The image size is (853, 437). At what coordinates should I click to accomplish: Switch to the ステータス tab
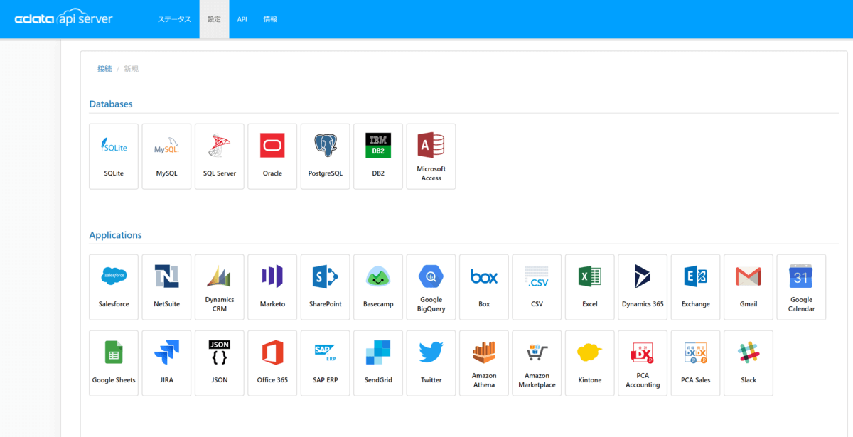point(174,19)
